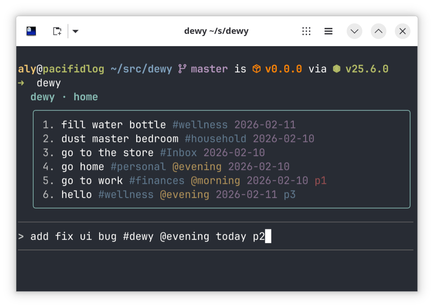Open the hamburger main menu
Screen dimensions: 434x308
tap(328, 31)
